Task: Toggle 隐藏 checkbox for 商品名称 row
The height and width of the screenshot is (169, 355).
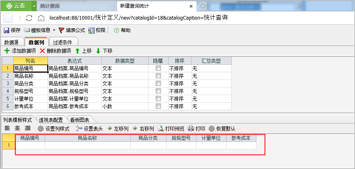Action: point(158,76)
